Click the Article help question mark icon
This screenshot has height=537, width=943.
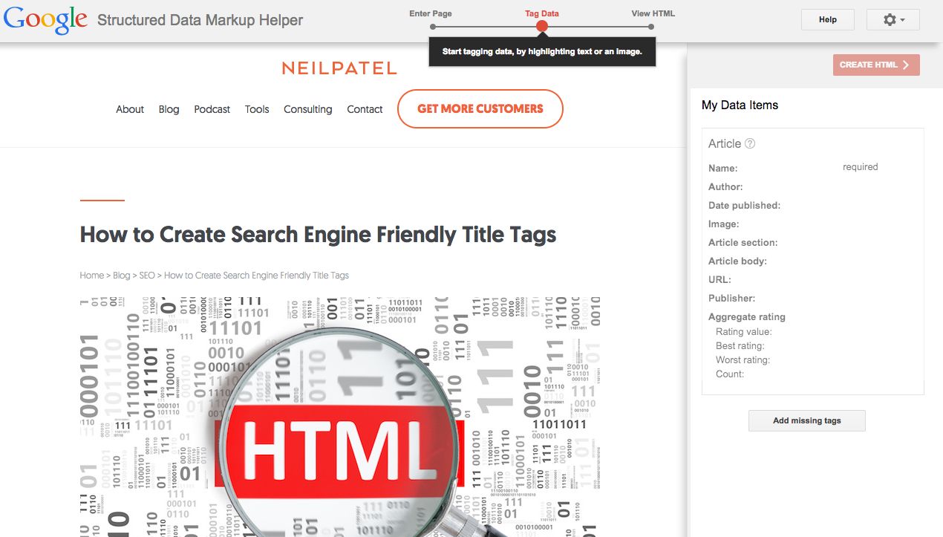[x=750, y=143]
